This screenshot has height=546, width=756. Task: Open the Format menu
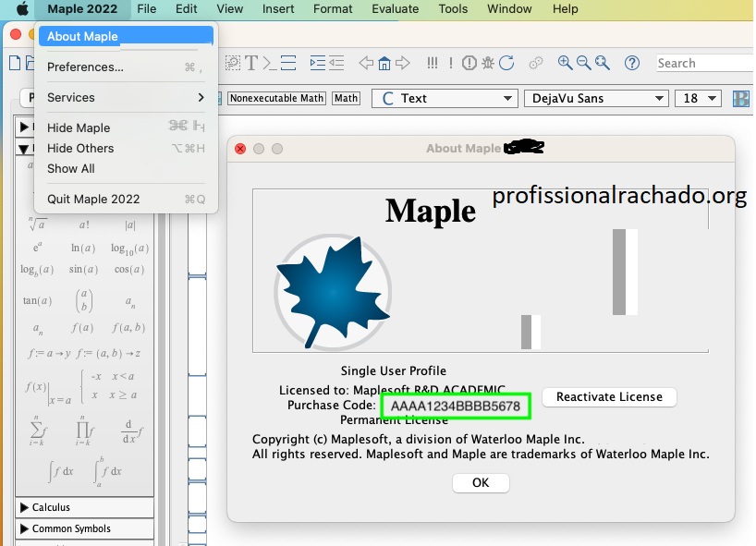tap(333, 8)
